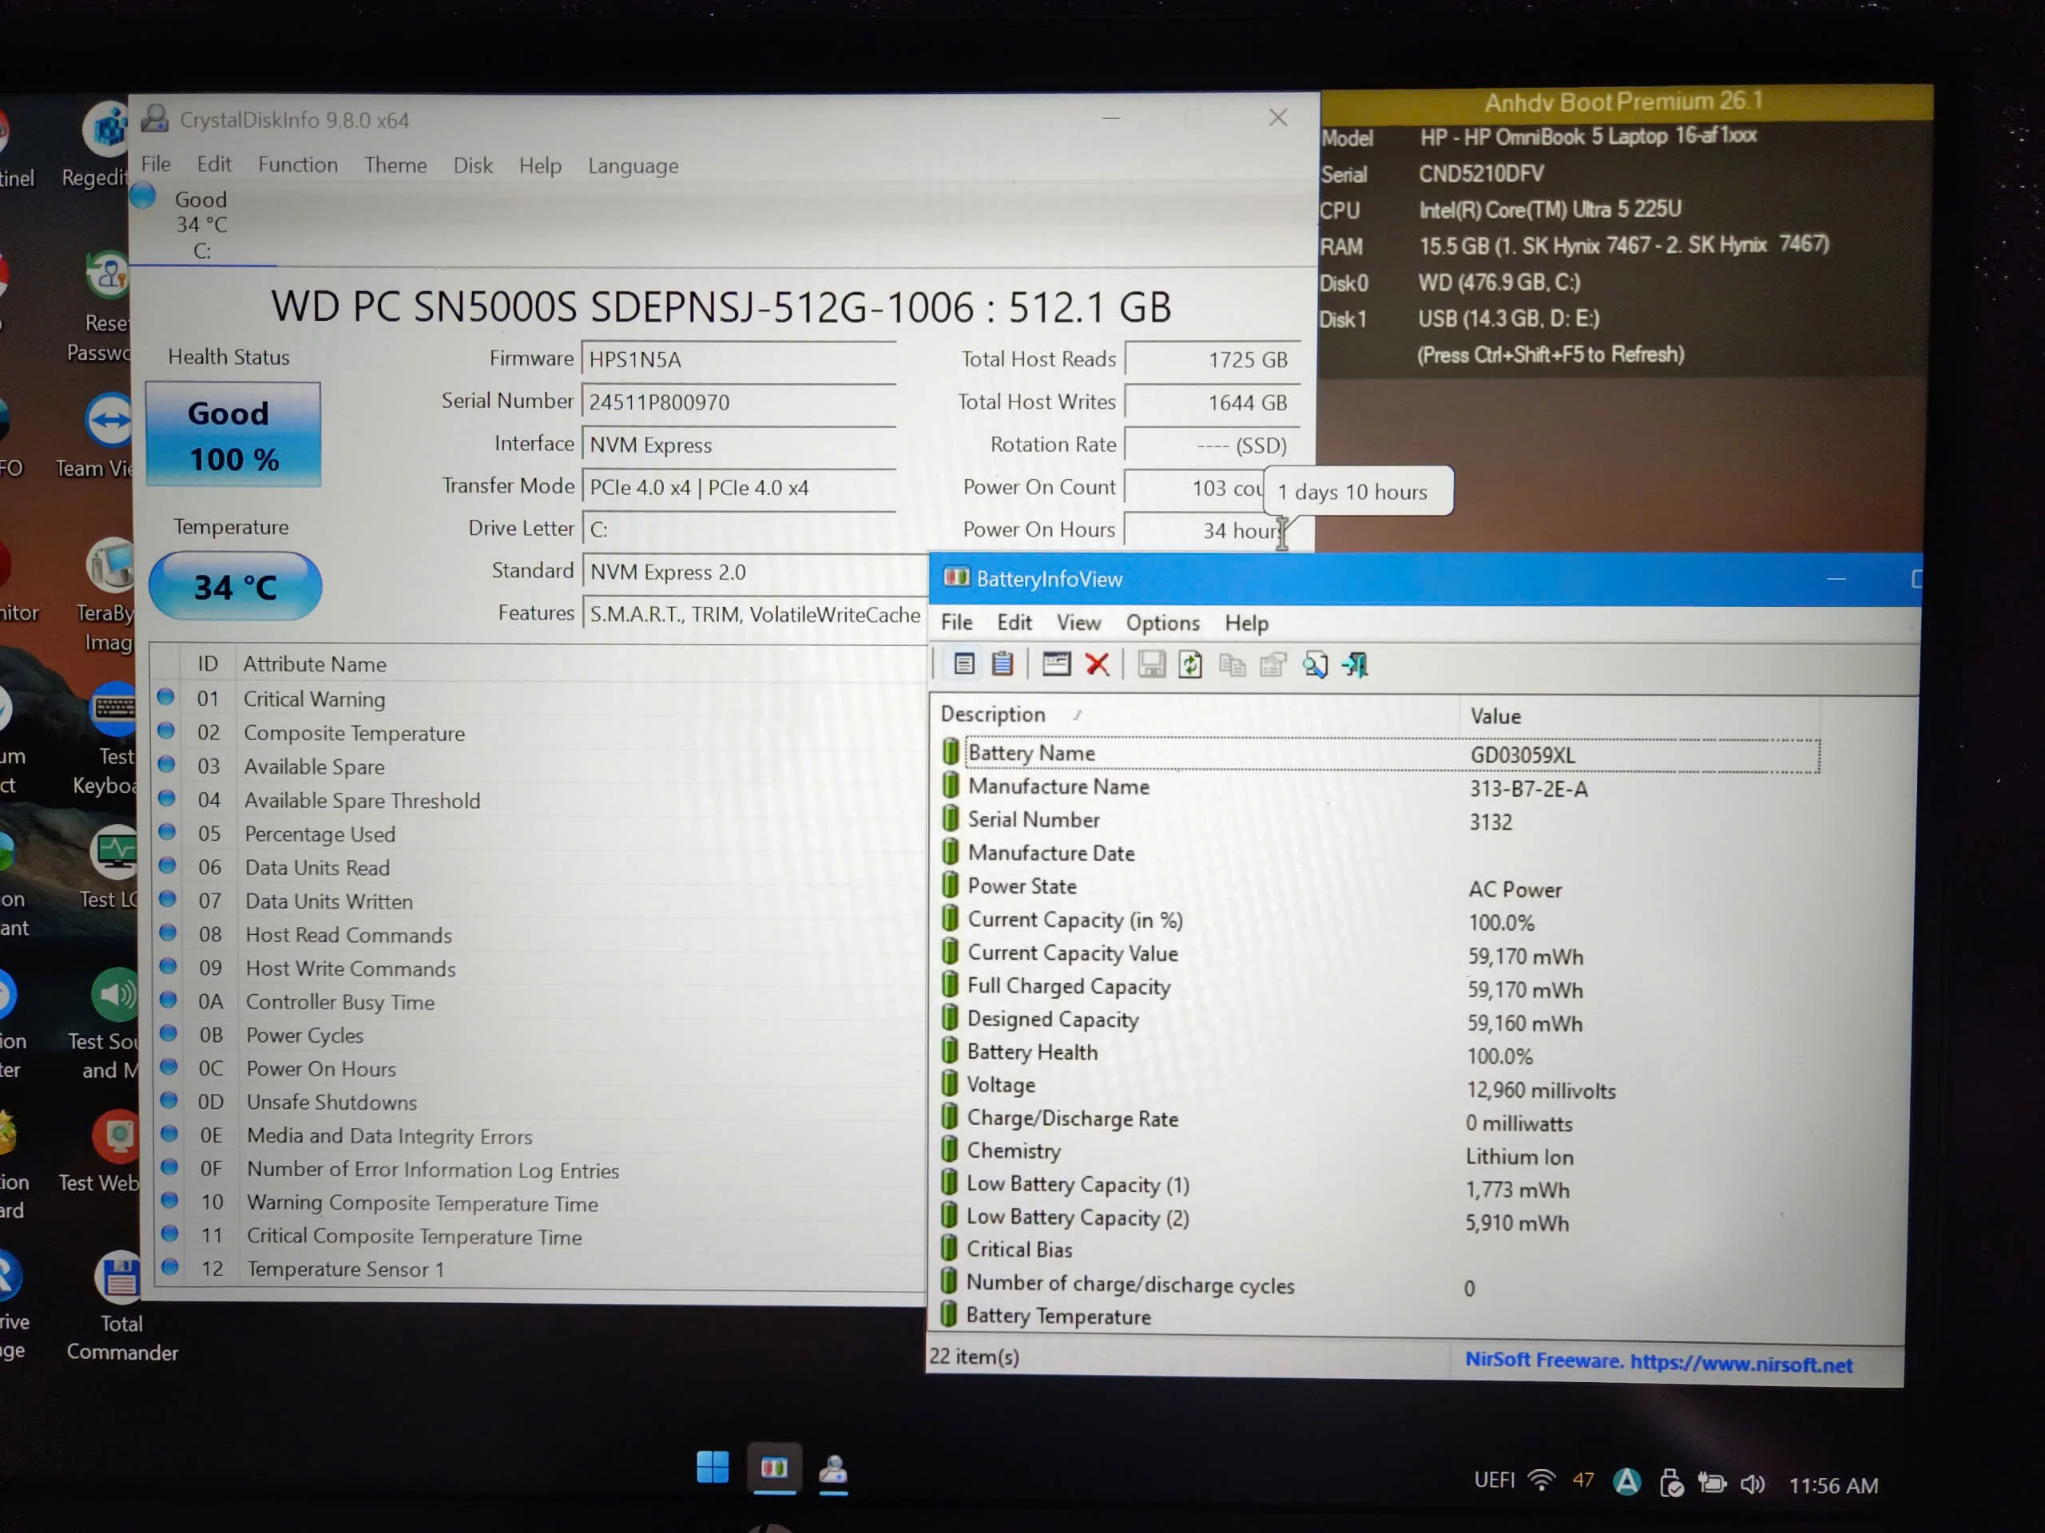
Task: Click the Wi-Fi icon in the system tray
Action: click(x=1540, y=1481)
